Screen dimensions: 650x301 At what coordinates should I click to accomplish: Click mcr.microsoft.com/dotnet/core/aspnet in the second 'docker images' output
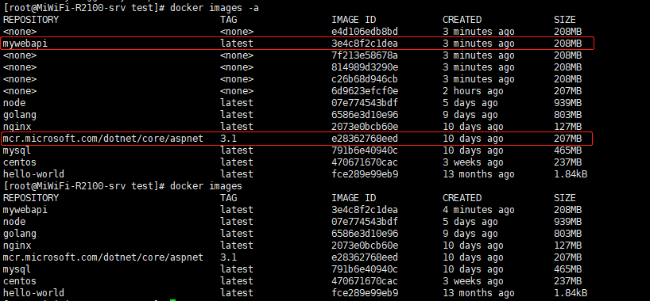pyautogui.click(x=103, y=257)
